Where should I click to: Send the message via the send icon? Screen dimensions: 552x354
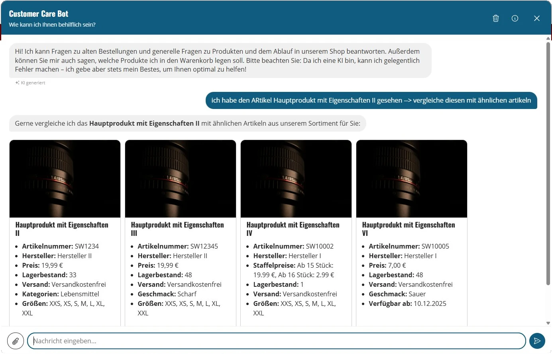(537, 341)
